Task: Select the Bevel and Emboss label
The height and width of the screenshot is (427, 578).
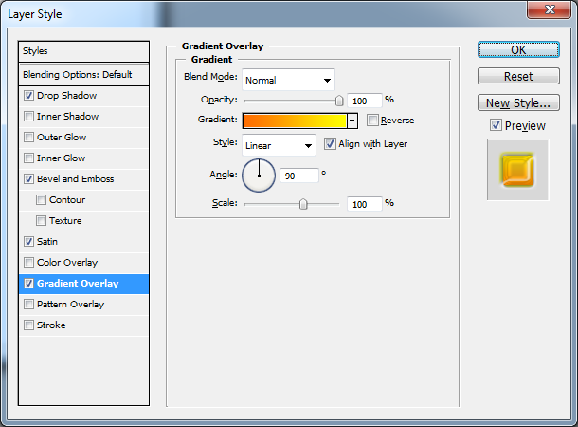Action: (75, 179)
